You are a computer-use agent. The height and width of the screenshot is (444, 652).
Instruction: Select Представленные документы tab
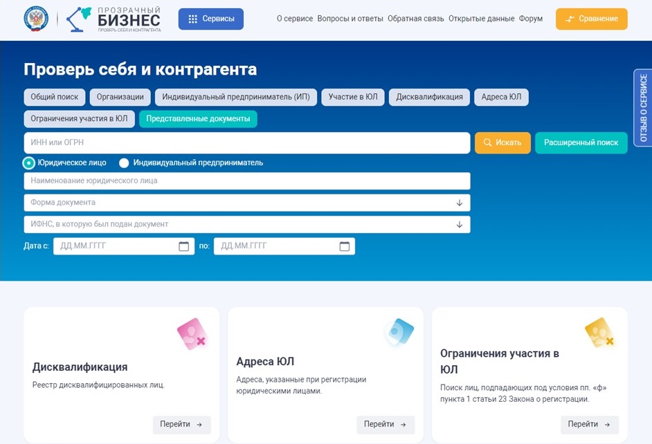click(x=198, y=119)
